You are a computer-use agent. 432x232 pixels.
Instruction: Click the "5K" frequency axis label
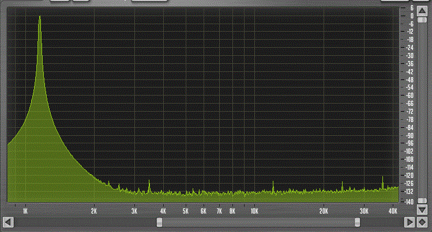pos(186,211)
